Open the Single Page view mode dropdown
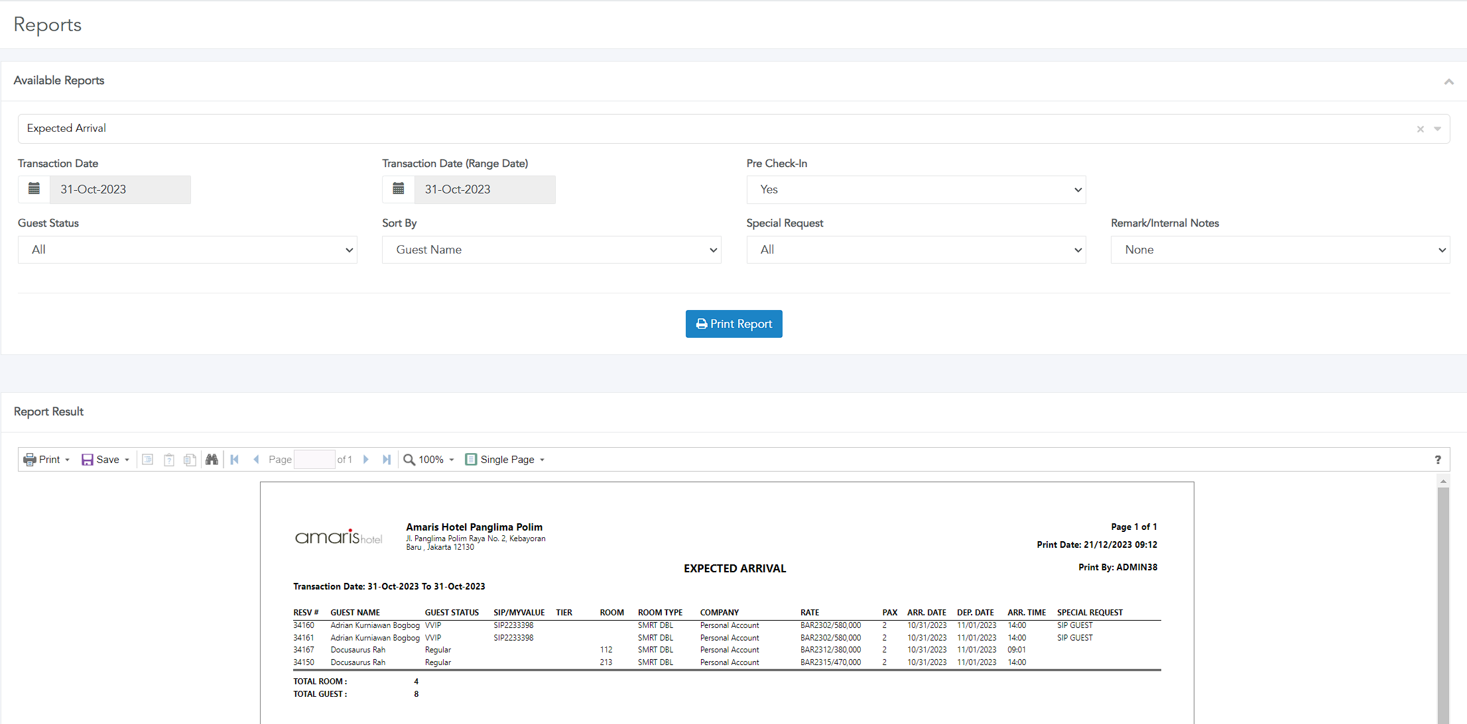The width and height of the screenshot is (1467, 724). pyautogui.click(x=505, y=460)
